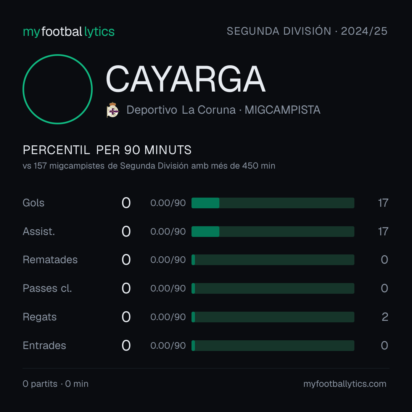Click the 0 partits · 0 min footer text
Screen dimensions: 412x412
pyautogui.click(x=55, y=384)
